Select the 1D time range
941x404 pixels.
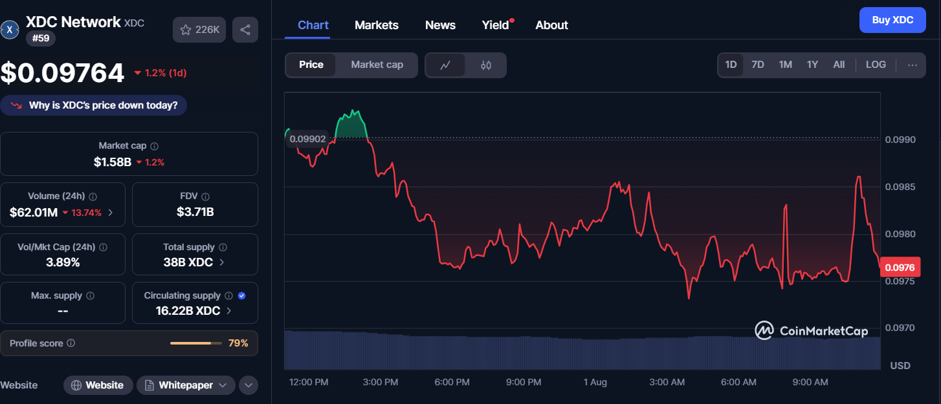click(731, 65)
